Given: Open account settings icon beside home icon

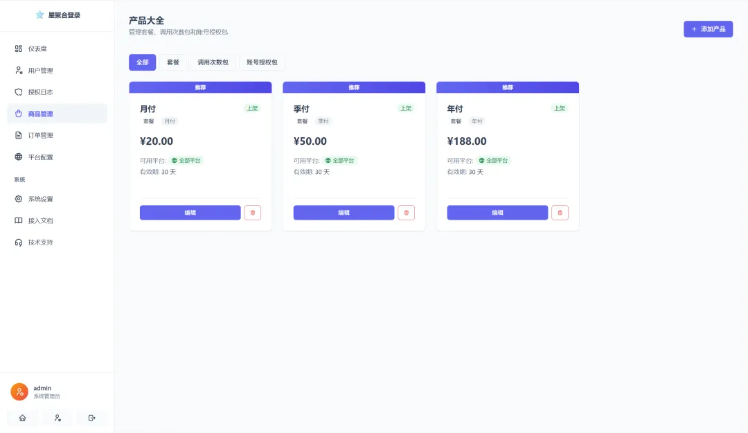Looking at the screenshot, I should (57, 418).
